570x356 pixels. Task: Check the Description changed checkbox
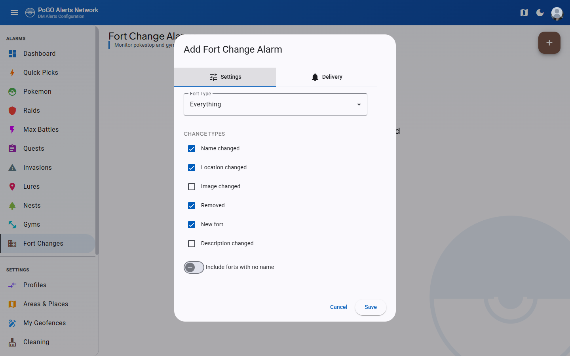(x=192, y=244)
